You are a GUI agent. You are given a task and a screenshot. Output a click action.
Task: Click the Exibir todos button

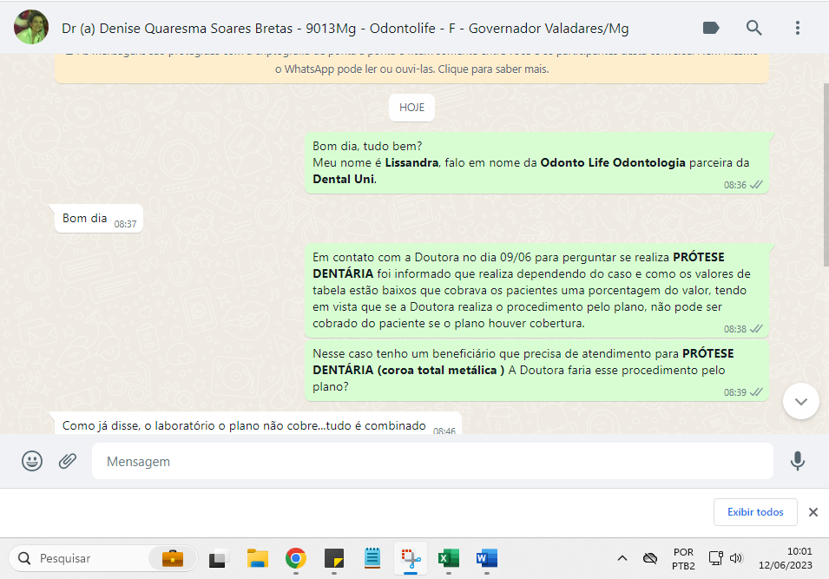click(755, 512)
